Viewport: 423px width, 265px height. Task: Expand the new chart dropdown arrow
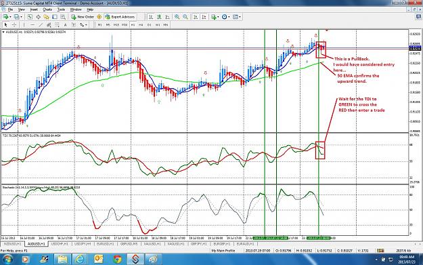[10, 17]
